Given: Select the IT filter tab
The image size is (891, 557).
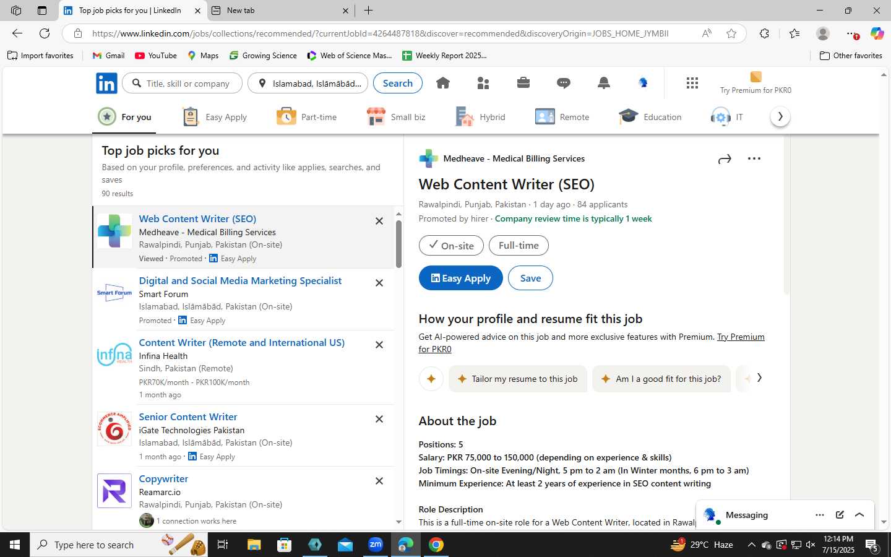Looking at the screenshot, I should [727, 117].
